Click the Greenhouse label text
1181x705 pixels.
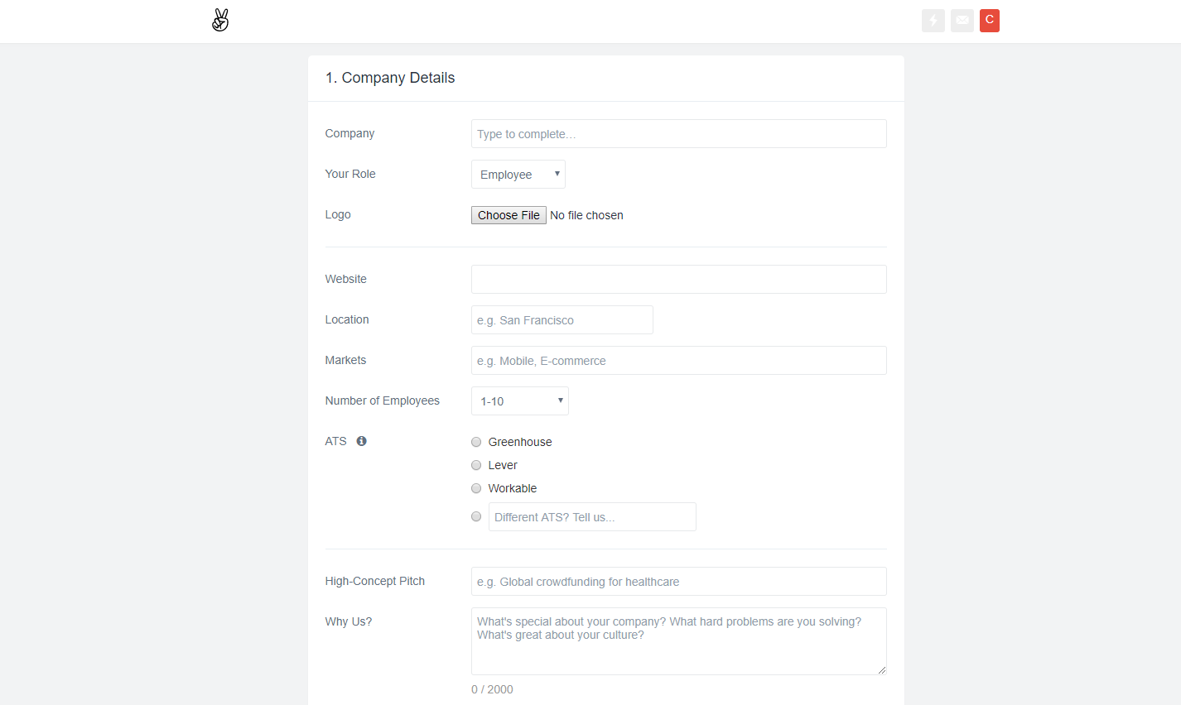(x=520, y=442)
